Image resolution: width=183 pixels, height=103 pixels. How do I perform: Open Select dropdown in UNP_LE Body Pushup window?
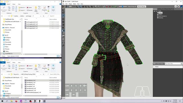53,67
